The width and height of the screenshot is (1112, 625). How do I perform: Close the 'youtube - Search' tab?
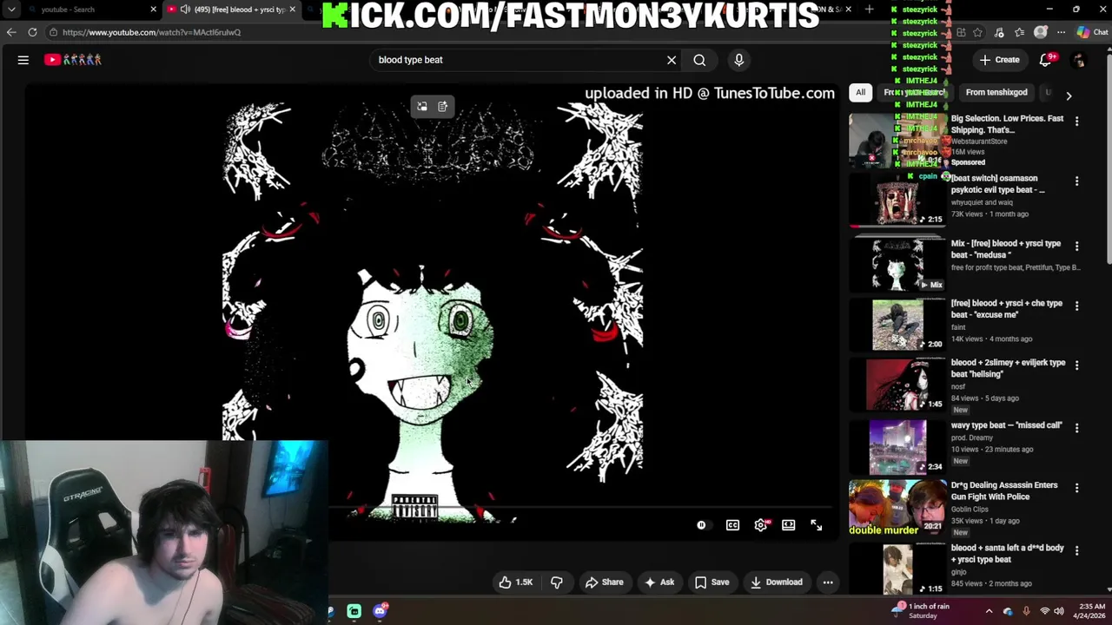[x=154, y=10]
